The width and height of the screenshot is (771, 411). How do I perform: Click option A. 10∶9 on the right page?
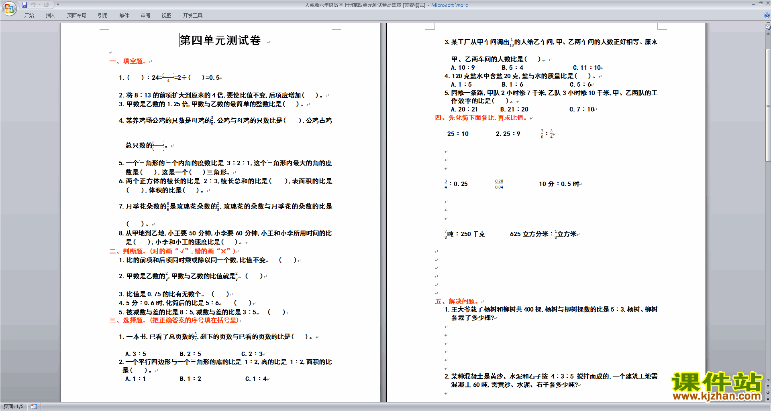pos(463,68)
